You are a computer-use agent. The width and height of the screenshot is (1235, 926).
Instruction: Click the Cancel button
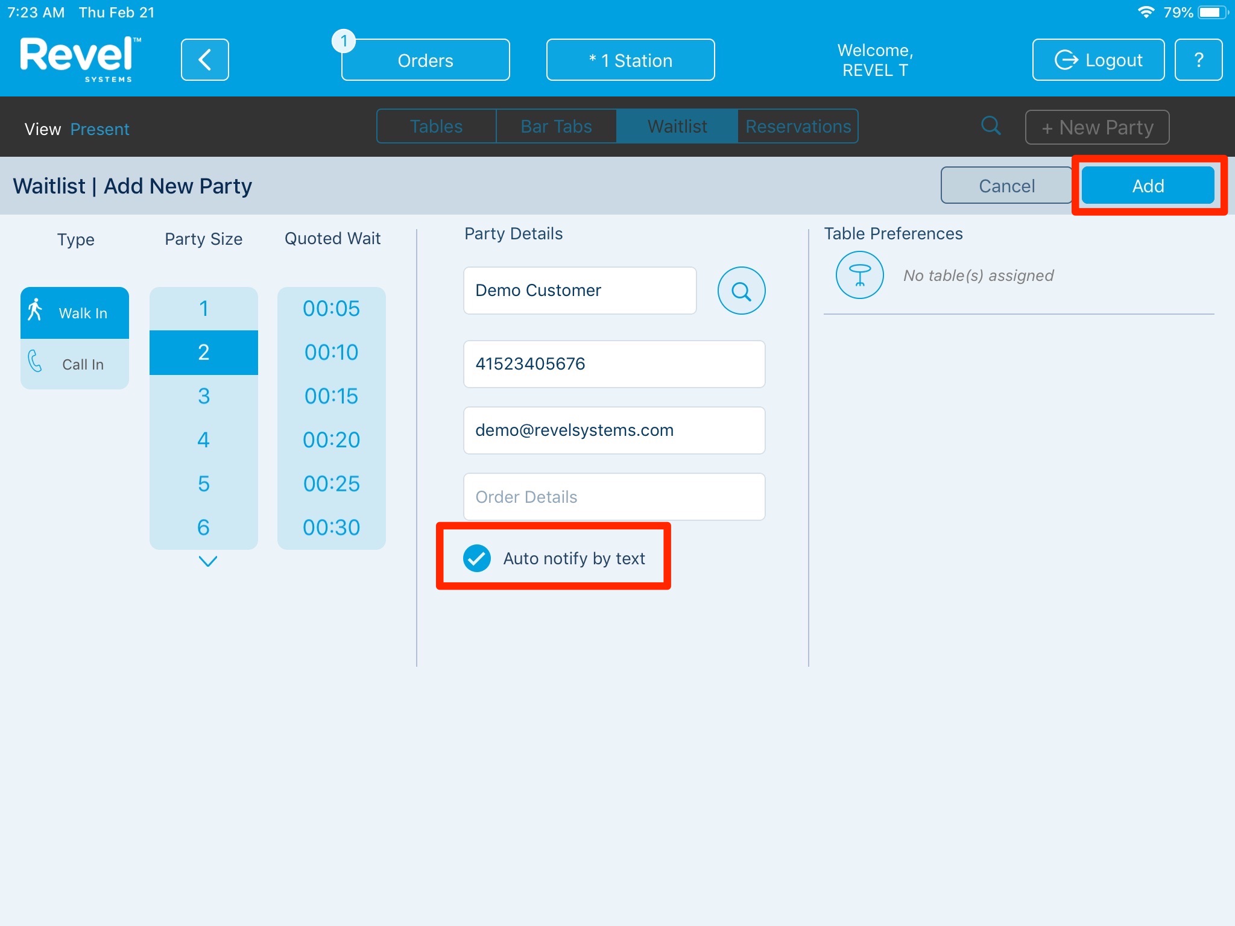(x=1006, y=186)
